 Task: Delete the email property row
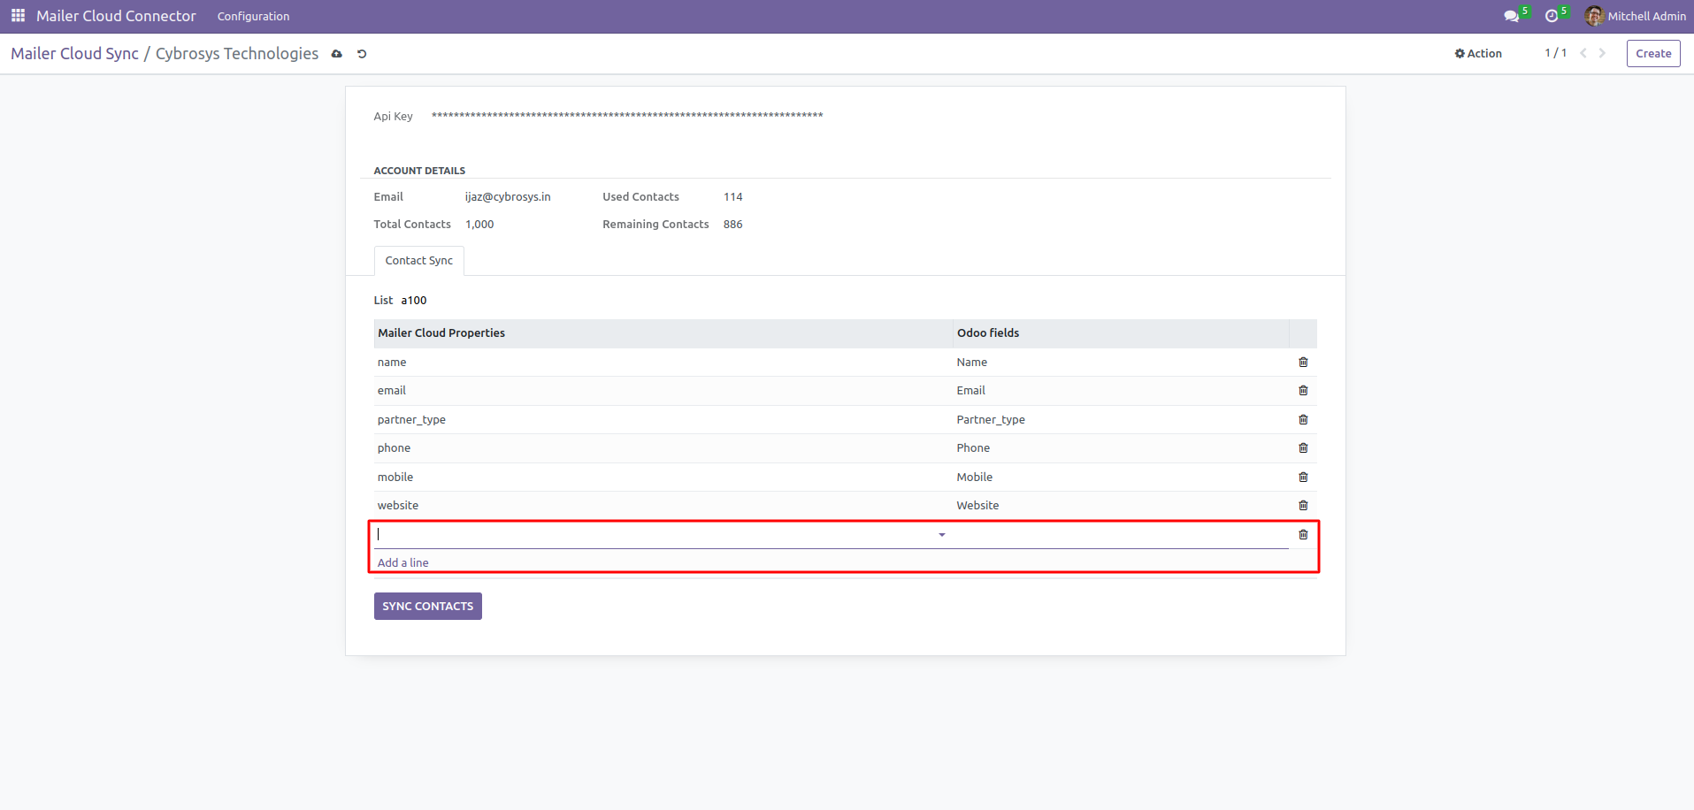(x=1303, y=390)
